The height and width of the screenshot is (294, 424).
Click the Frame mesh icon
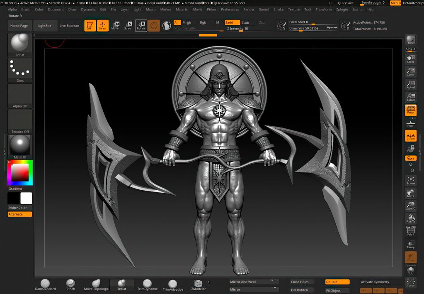point(410,181)
